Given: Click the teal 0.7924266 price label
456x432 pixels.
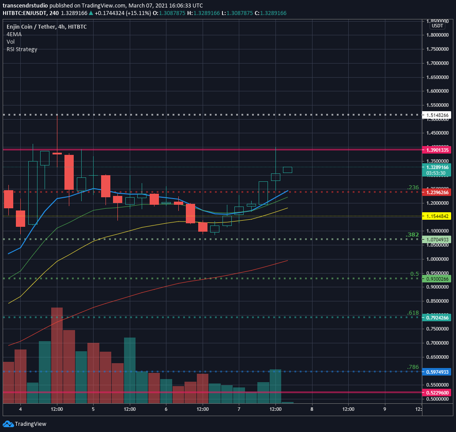Looking at the screenshot, I should [x=437, y=318].
